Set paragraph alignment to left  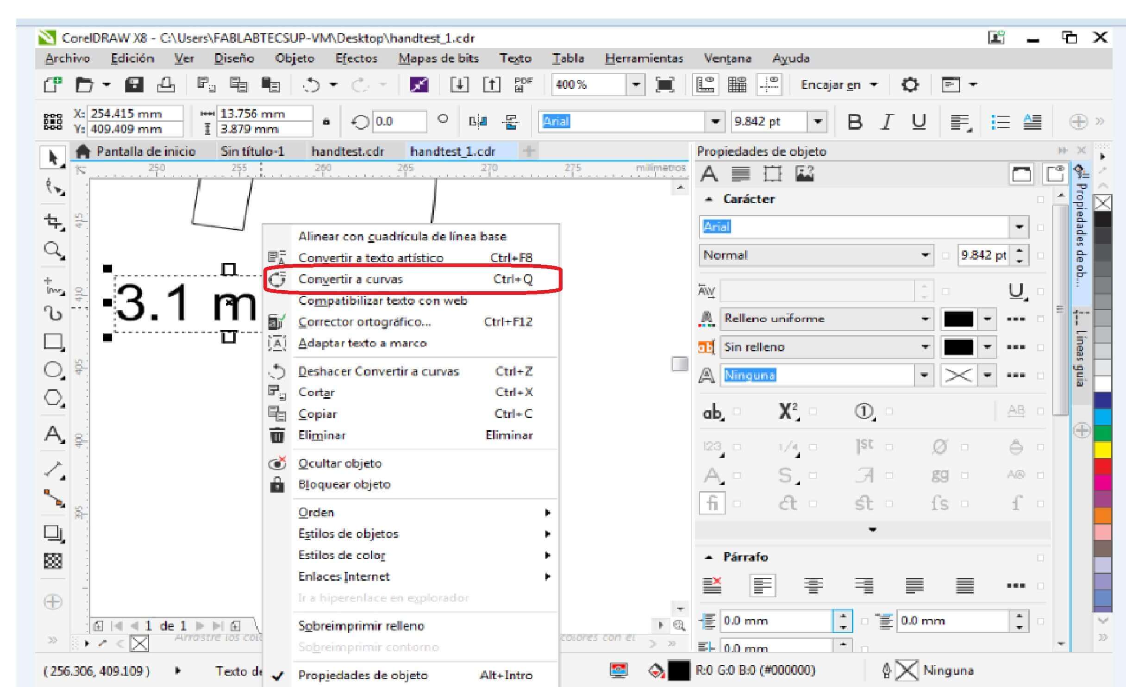763,586
